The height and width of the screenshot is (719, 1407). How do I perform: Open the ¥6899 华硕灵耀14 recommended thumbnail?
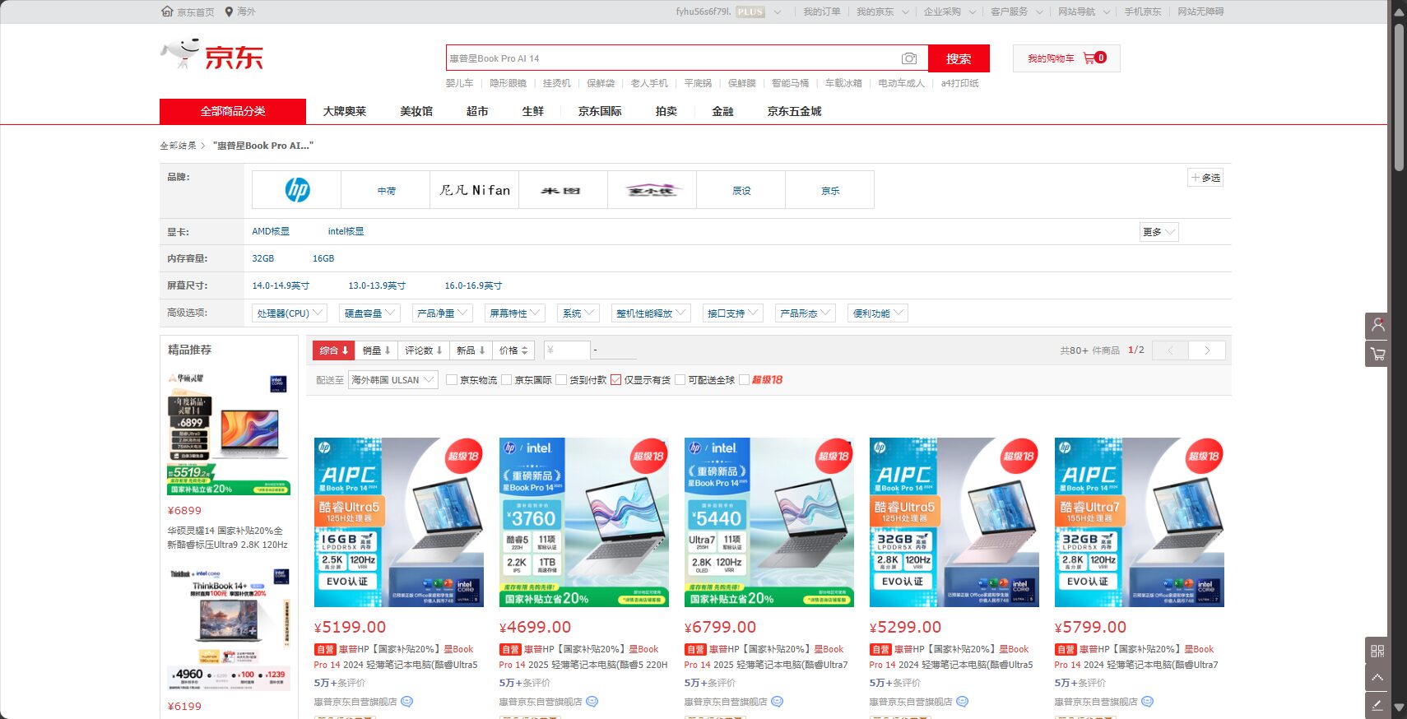(229, 433)
